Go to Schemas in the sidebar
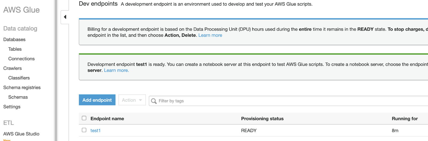This screenshot has width=428, height=141. tap(18, 97)
